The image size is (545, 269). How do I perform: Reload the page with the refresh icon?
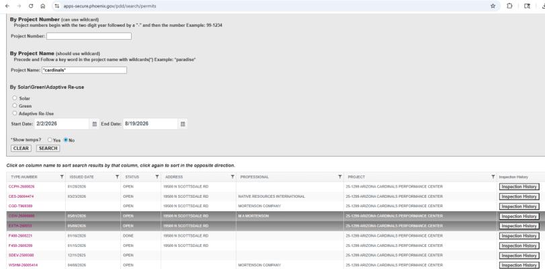31,6
